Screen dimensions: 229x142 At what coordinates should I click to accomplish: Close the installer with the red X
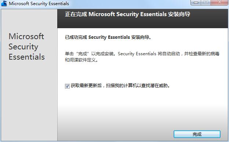point(219,3)
